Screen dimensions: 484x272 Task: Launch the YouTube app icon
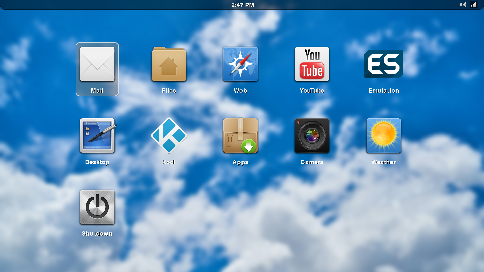pos(312,64)
